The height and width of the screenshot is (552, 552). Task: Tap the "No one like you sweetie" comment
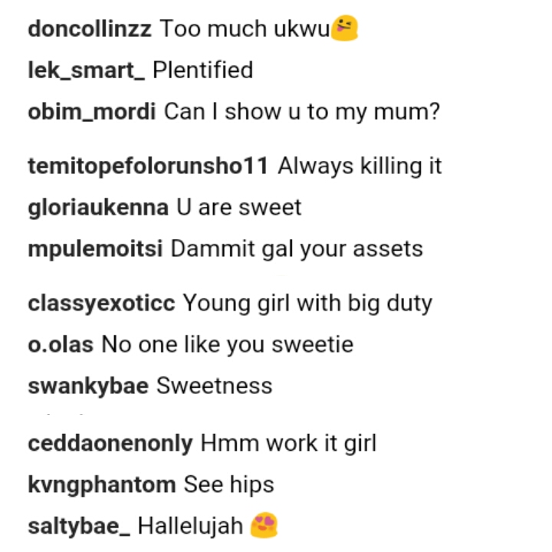[228, 345]
